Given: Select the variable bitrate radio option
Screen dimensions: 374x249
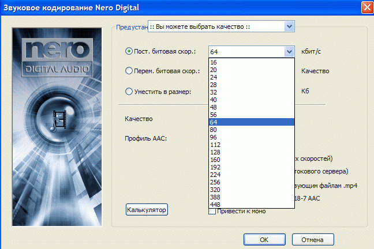Looking at the screenshot, I should tap(129, 71).
